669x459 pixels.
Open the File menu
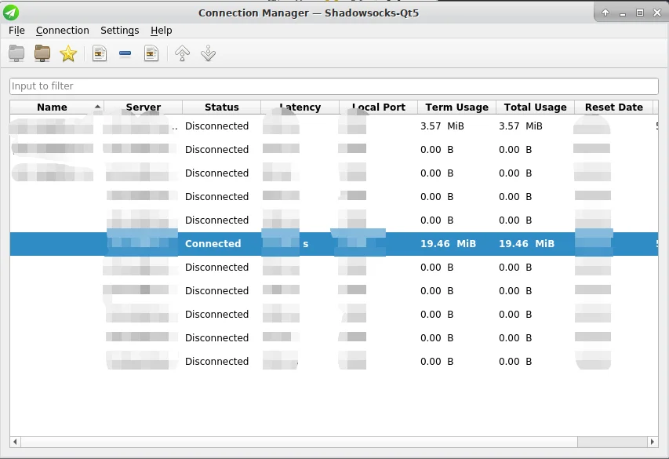[x=16, y=31]
